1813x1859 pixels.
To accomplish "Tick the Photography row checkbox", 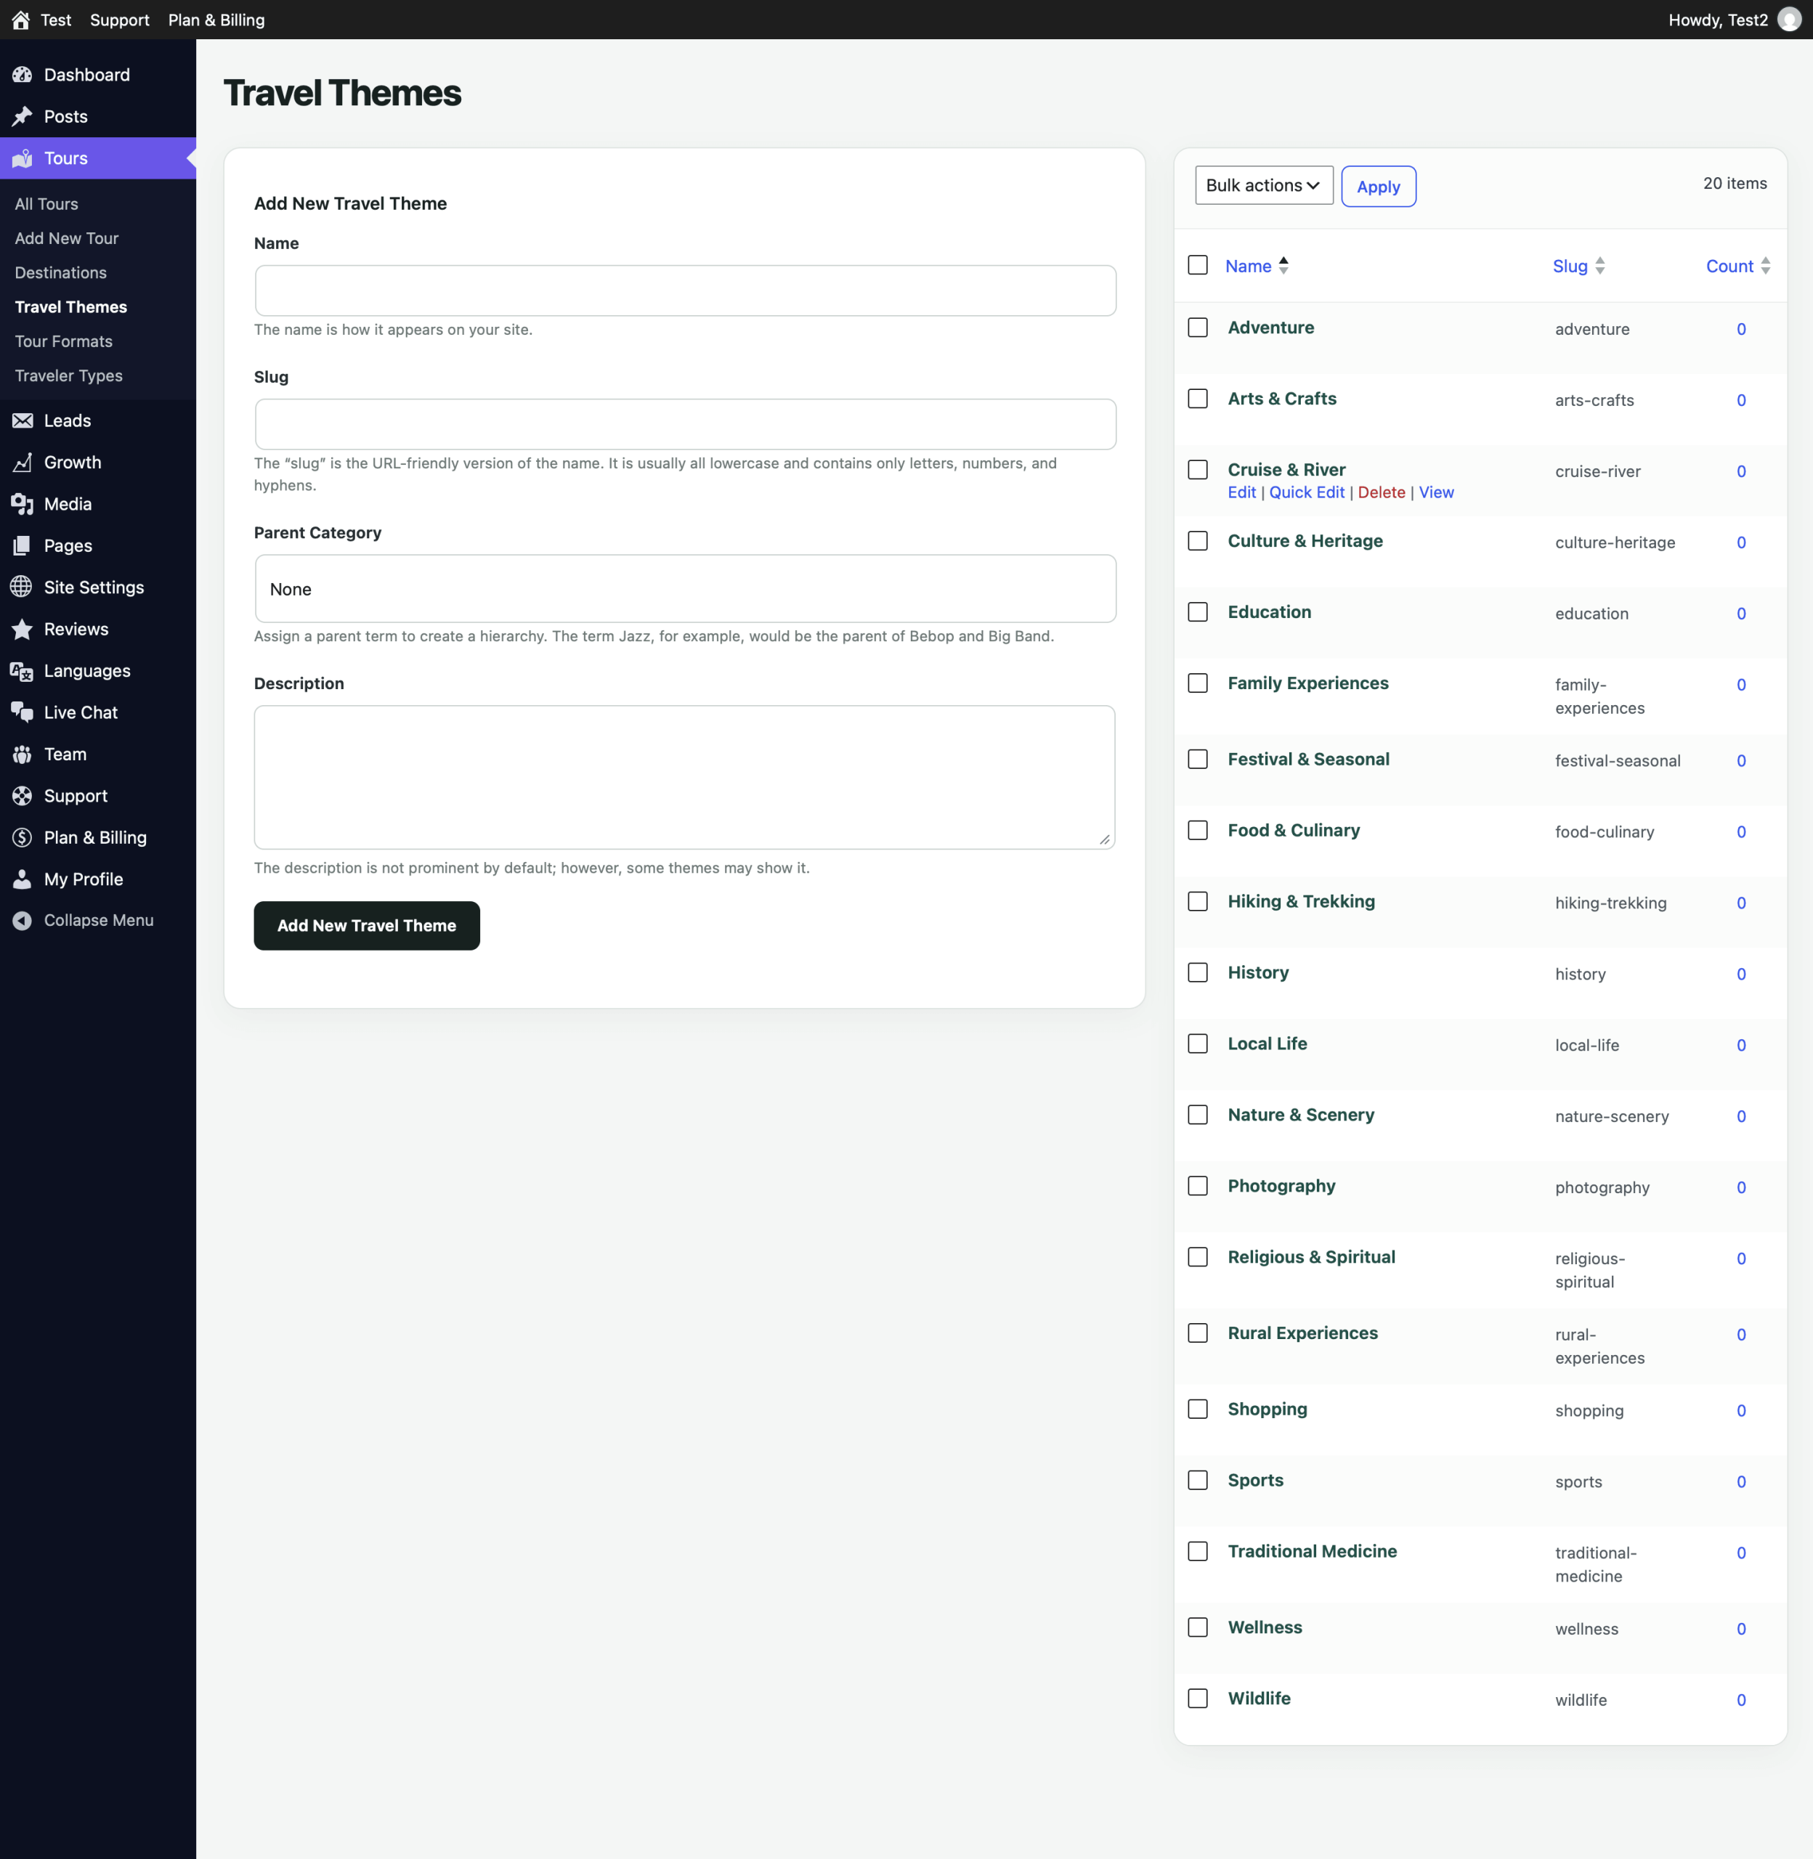I will 1198,1186.
